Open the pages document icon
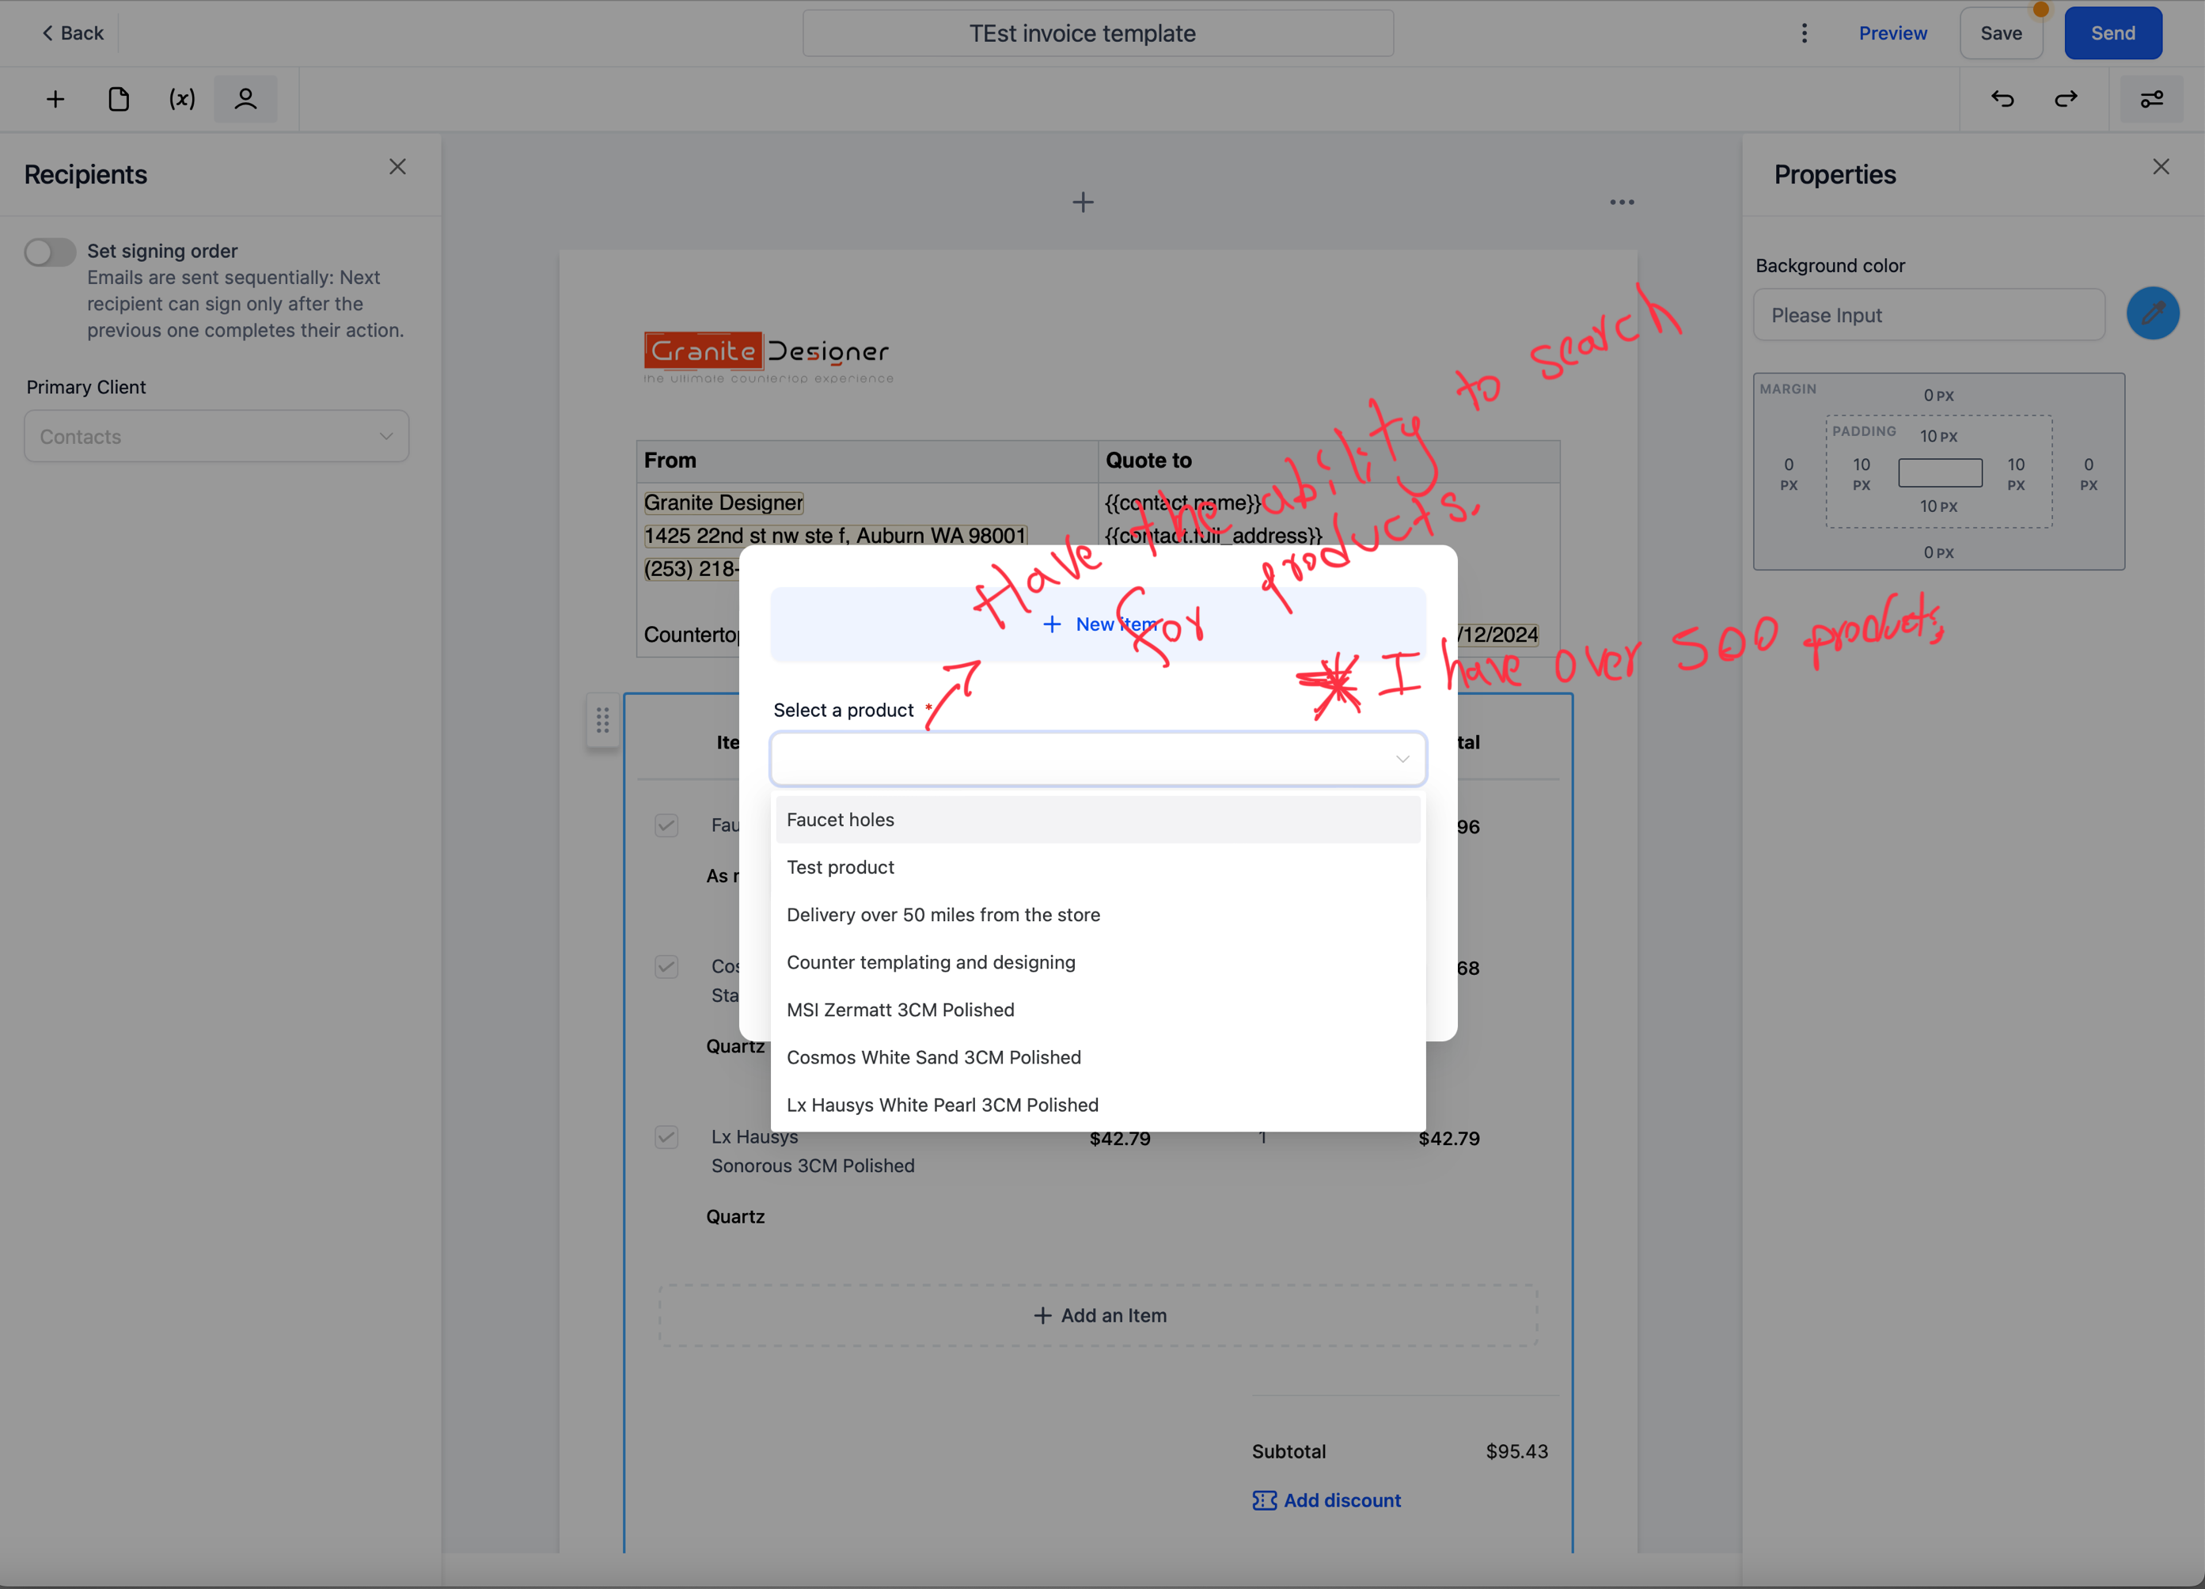2205x1589 pixels. click(x=119, y=99)
